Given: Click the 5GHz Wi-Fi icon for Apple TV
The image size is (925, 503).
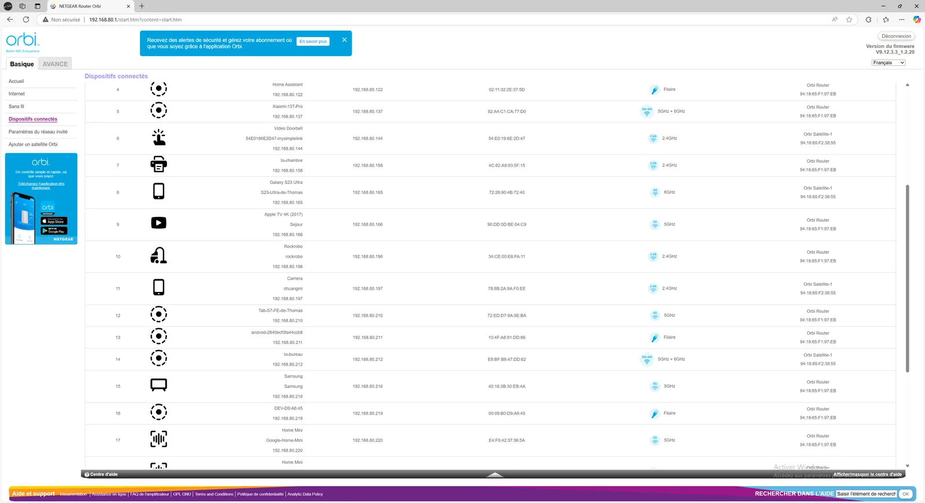Looking at the screenshot, I should coord(654,224).
